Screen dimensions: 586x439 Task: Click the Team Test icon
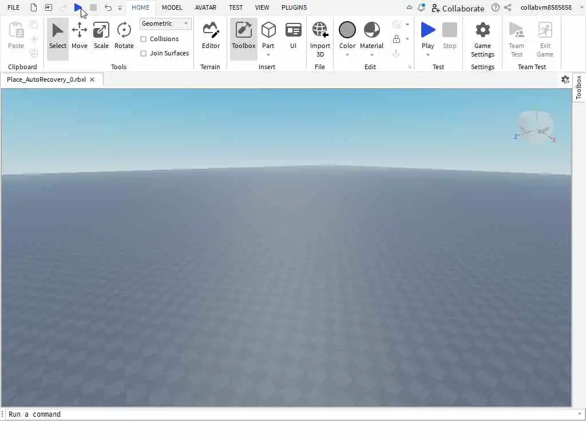point(517,30)
